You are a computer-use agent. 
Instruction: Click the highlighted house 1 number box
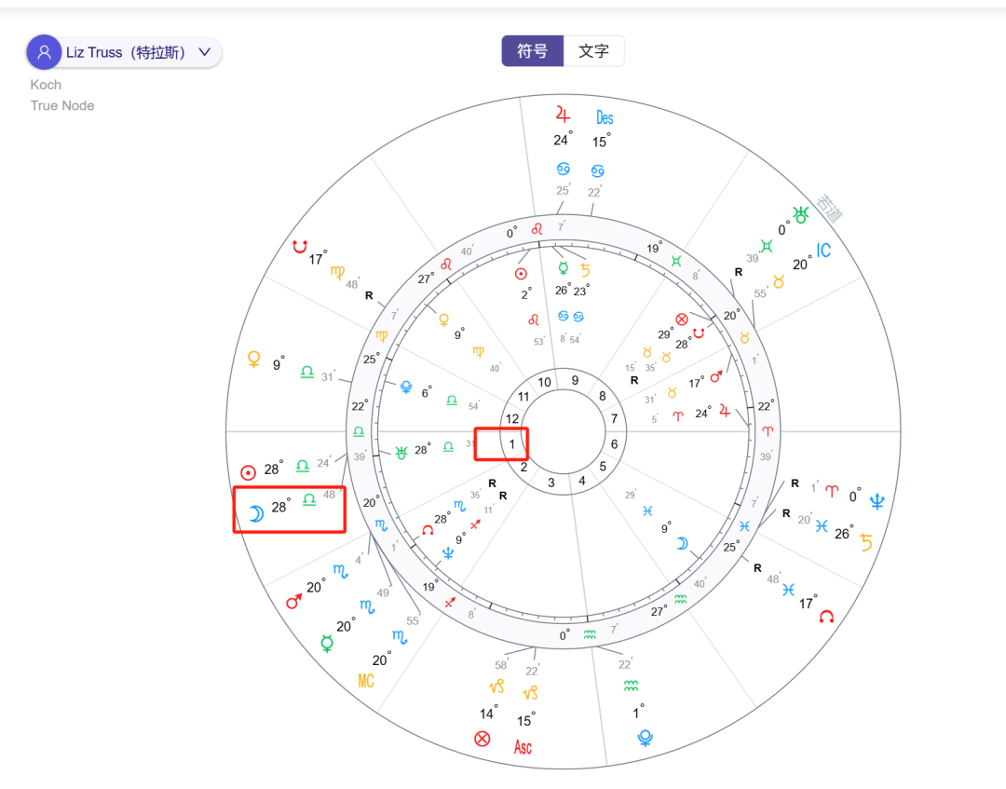(501, 444)
